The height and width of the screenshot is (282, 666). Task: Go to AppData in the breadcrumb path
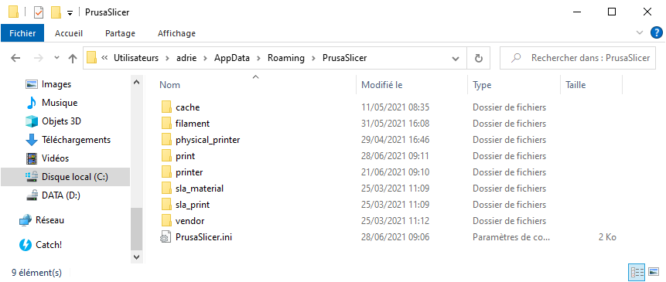[x=232, y=58]
